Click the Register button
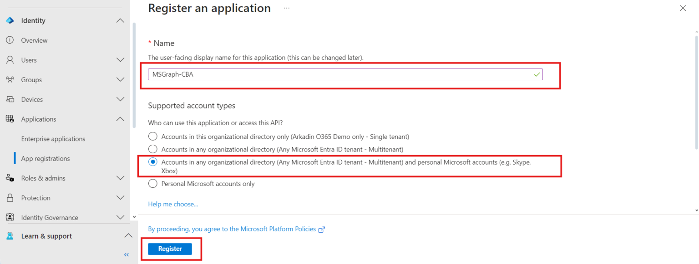699x264 pixels. [x=169, y=249]
